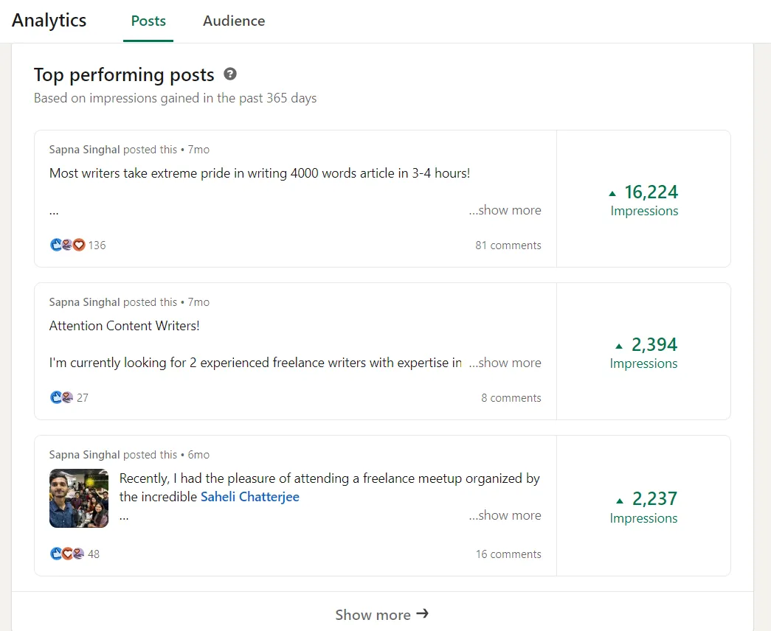771x631 pixels.
Task: Open 81 comments link
Action: (508, 245)
